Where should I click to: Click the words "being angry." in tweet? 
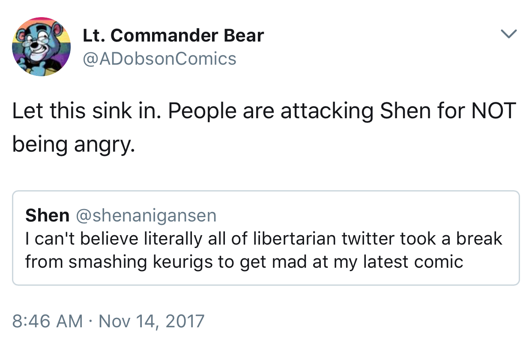73,145
